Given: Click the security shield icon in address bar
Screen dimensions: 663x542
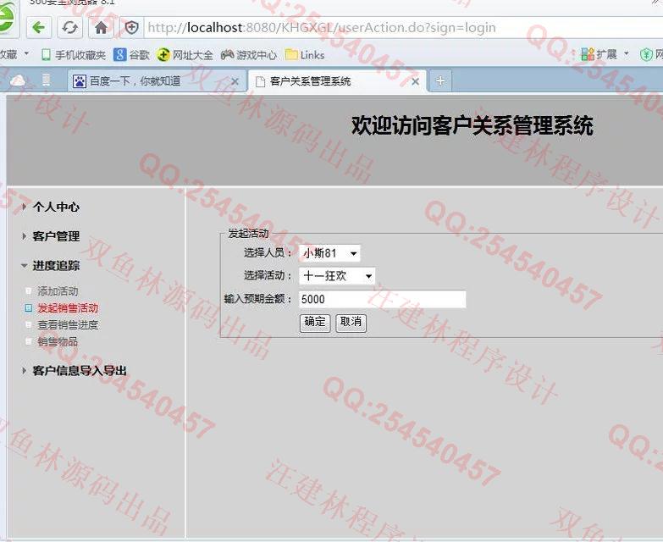Looking at the screenshot, I should coord(131,28).
